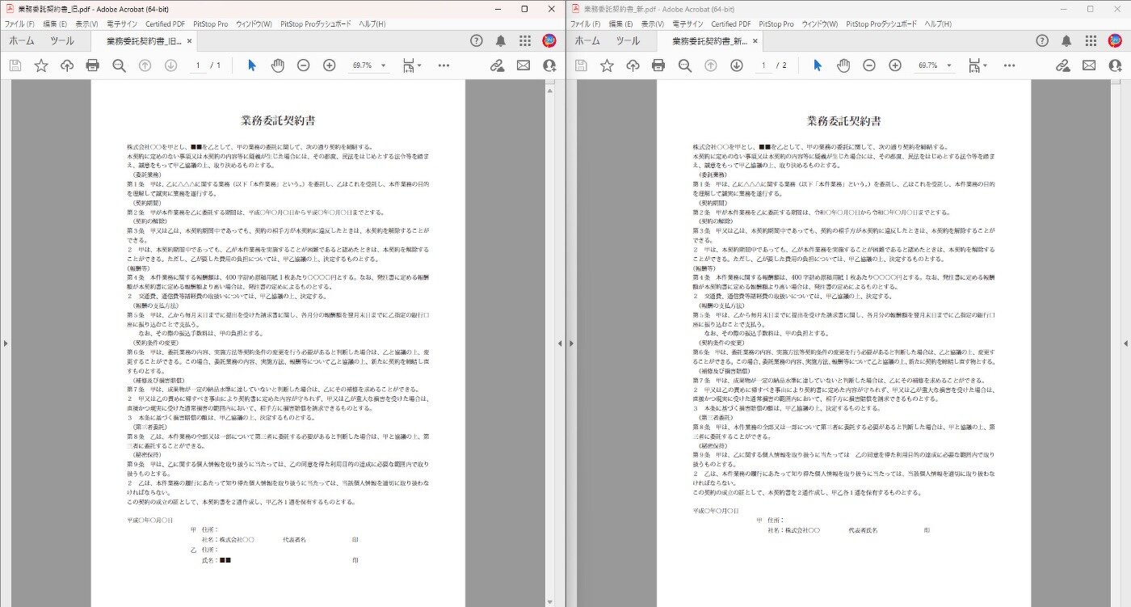This screenshot has height=607, width=1131.
Task: Open notifications bell in the 新.pdf window
Action: coord(1066,40)
